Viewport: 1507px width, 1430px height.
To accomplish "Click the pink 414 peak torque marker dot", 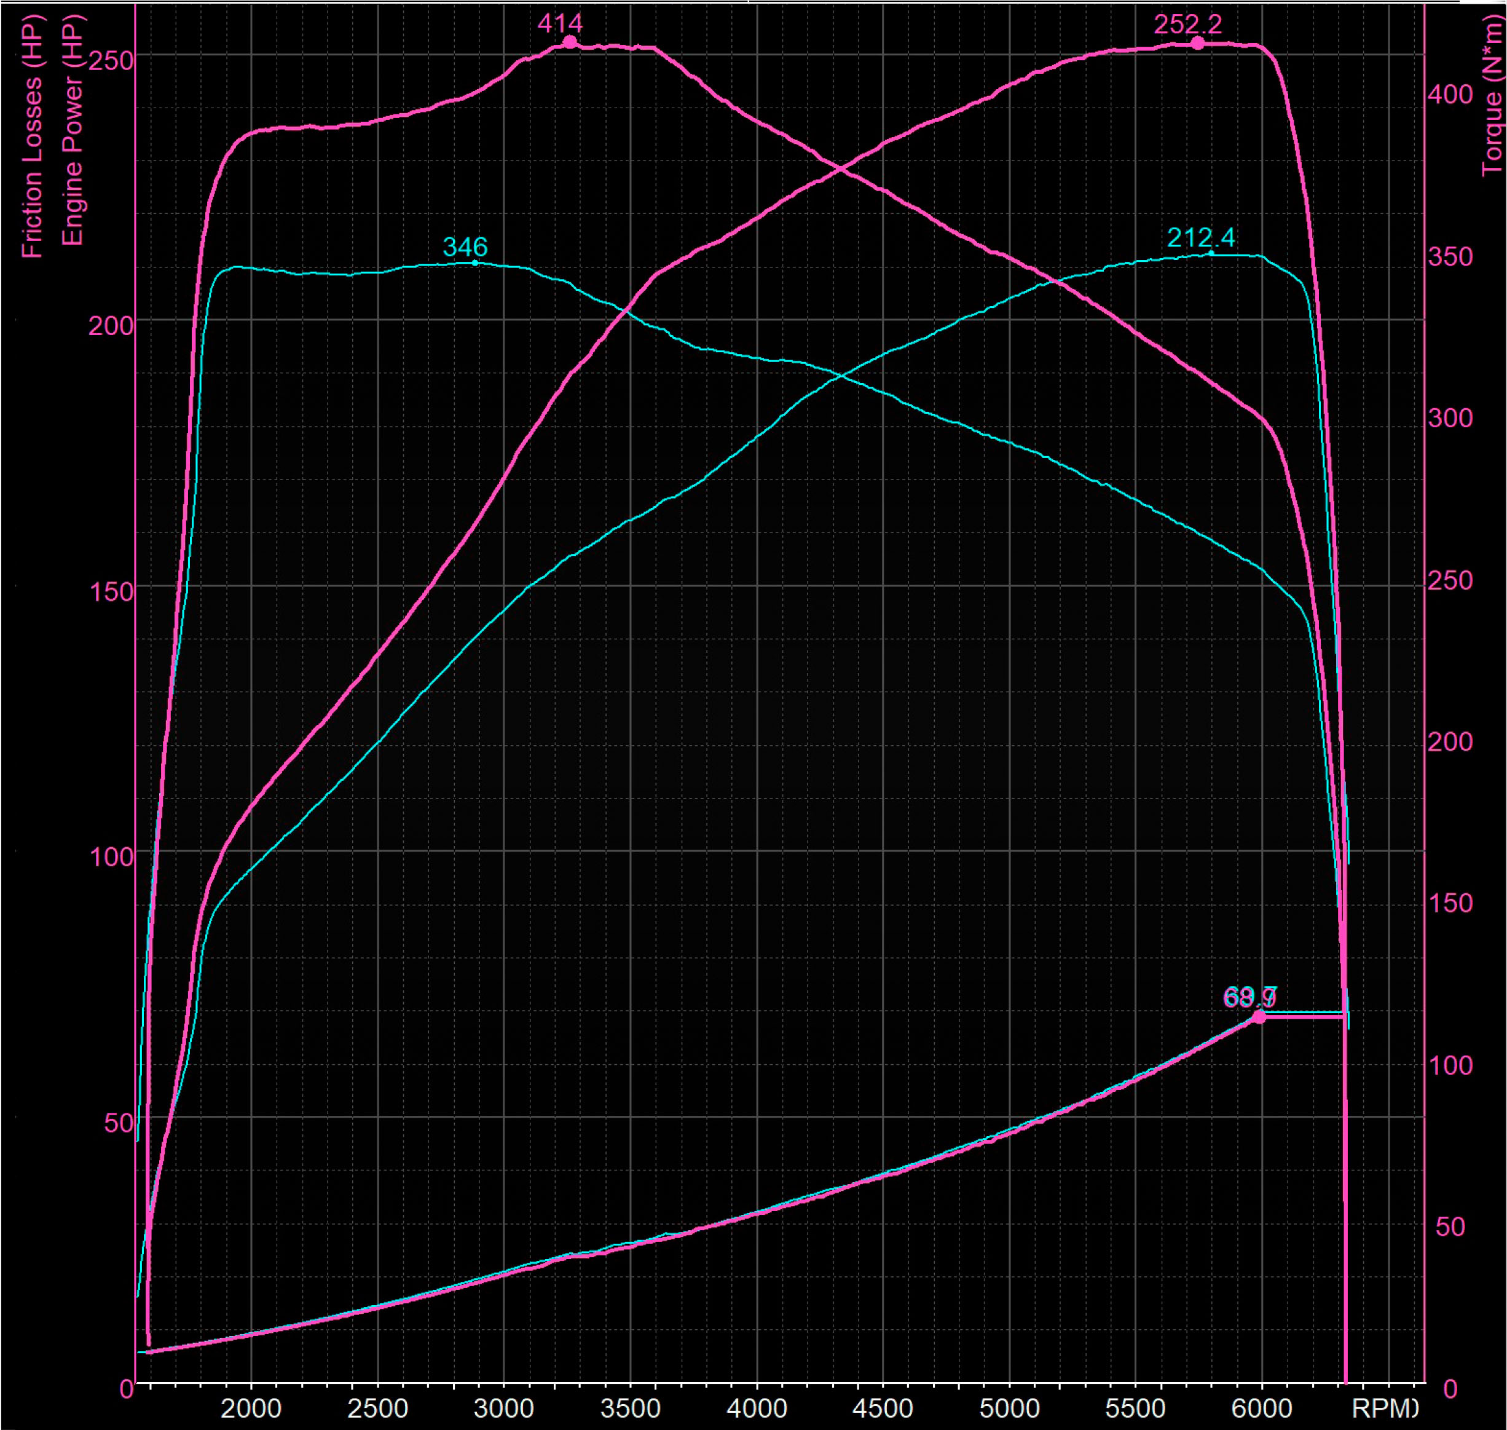I will coord(569,42).
